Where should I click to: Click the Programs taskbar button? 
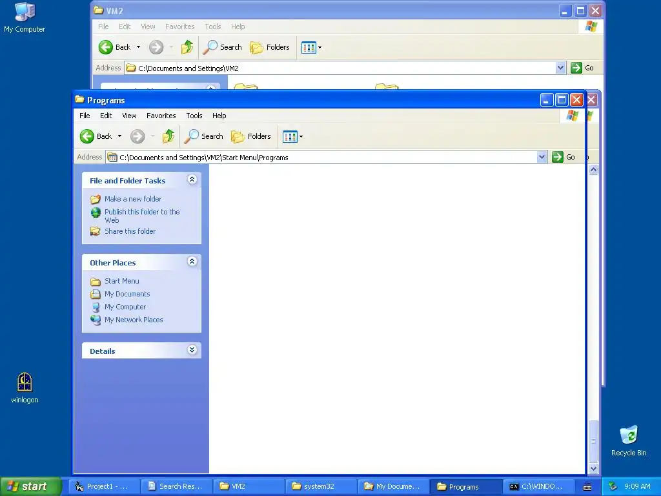pyautogui.click(x=466, y=486)
